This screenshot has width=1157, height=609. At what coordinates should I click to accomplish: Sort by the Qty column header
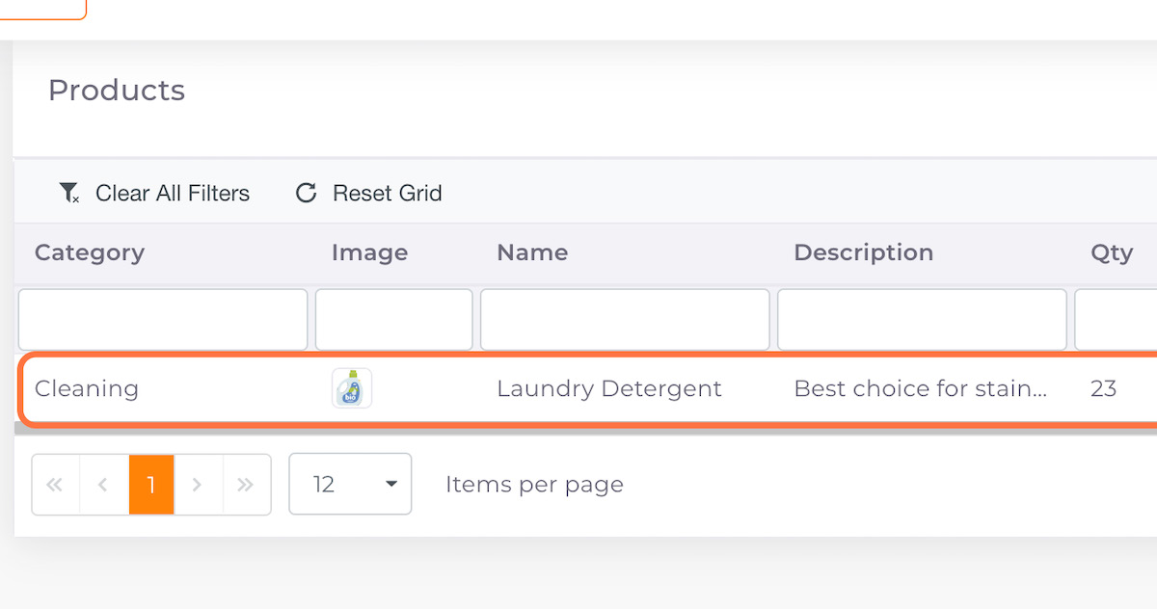click(x=1112, y=252)
